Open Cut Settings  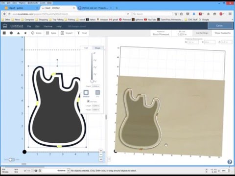tap(202, 33)
